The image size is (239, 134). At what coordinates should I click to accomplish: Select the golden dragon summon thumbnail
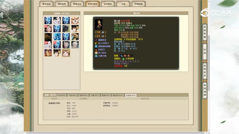(75, 37)
